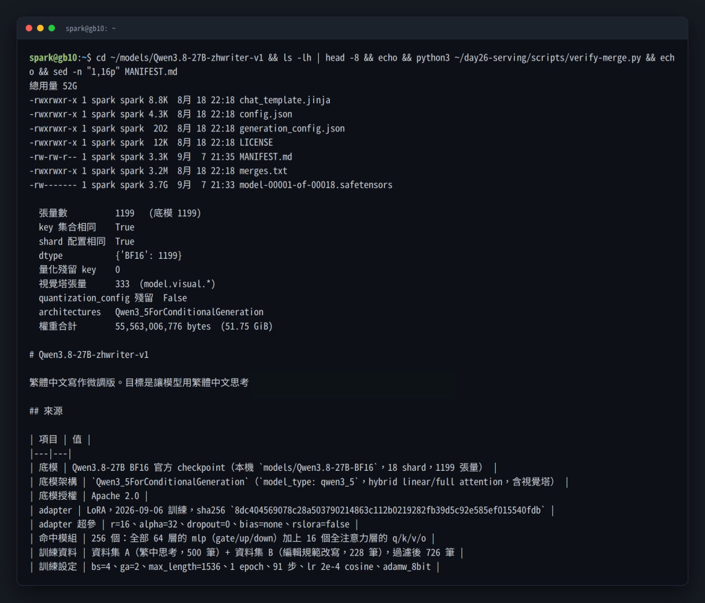Image resolution: width=705 pixels, height=603 pixels.
Task: Click MANIFEST.md in the file listing
Action: 266,157
